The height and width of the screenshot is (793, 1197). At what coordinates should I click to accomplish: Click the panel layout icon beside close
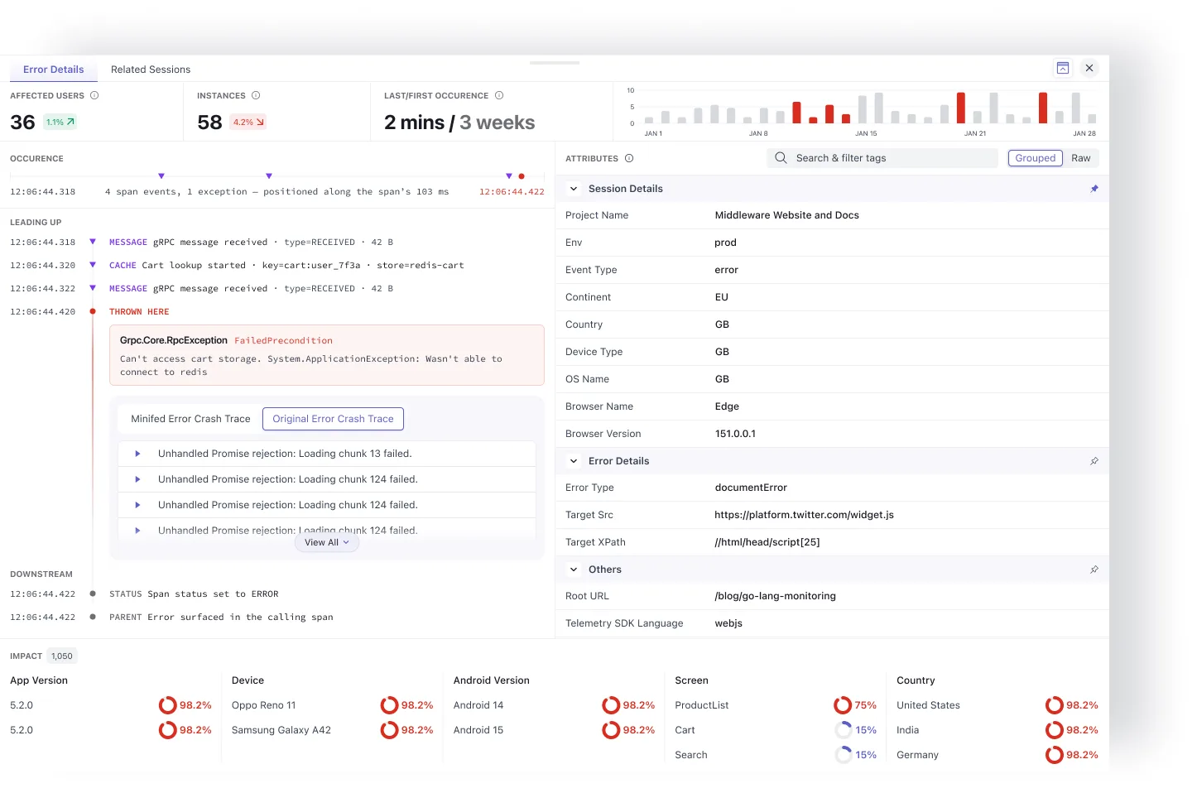(x=1063, y=68)
